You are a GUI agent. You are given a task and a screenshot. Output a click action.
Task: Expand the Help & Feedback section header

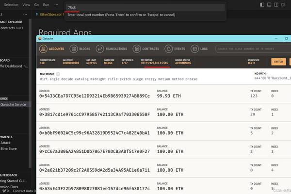9,175
